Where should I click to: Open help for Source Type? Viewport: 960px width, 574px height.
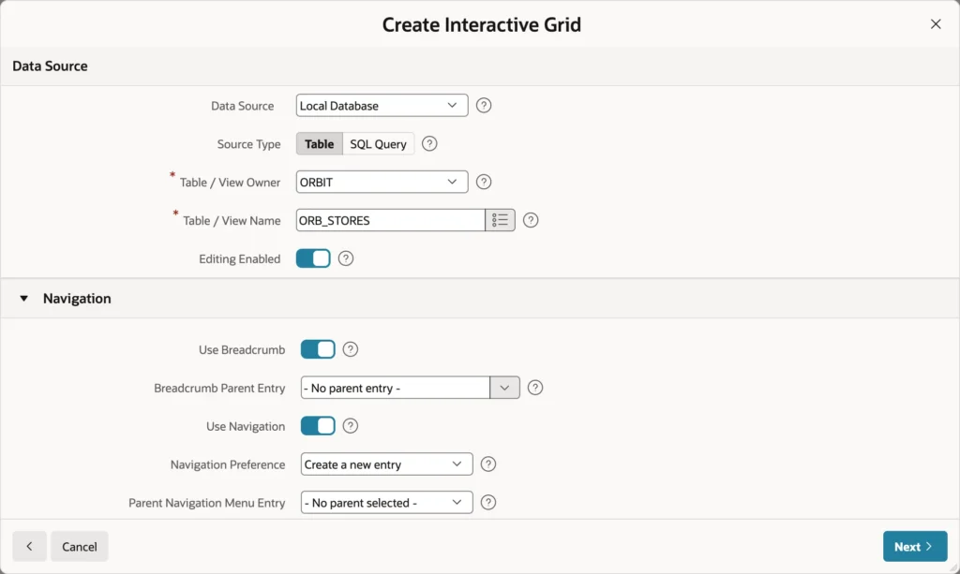pyautogui.click(x=429, y=143)
